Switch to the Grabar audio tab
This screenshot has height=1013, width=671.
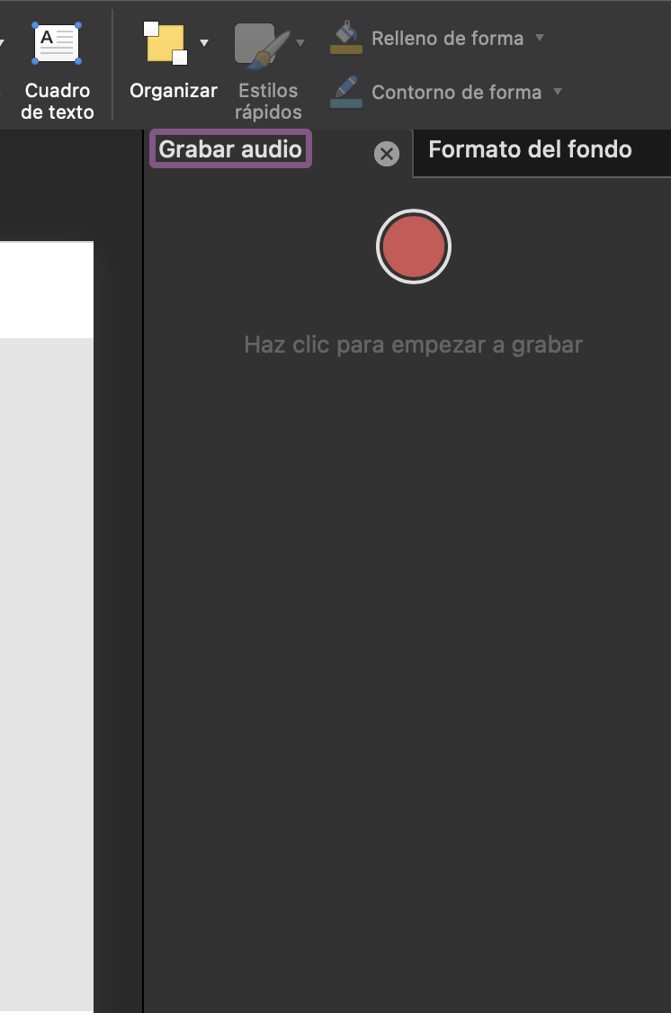(230, 149)
